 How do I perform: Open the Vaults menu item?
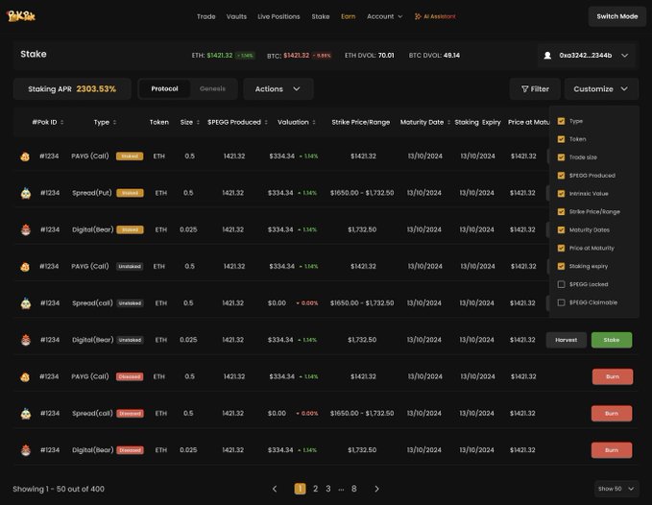[236, 16]
